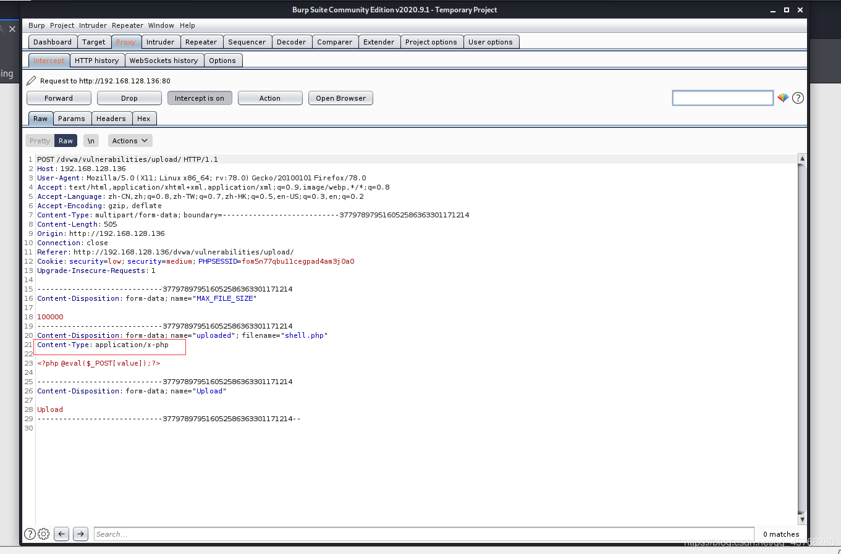Open the help question mark near comment field
Viewport: 841px width, 554px height.
click(798, 98)
